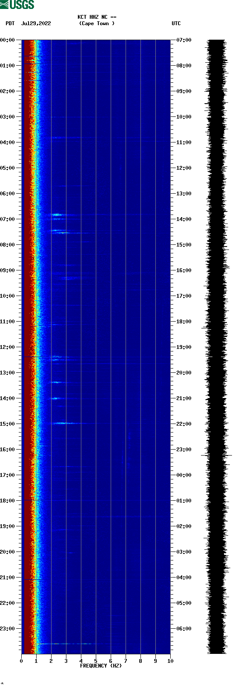
Task: Click the Jul29,2022 date label
Action: (x=36, y=23)
